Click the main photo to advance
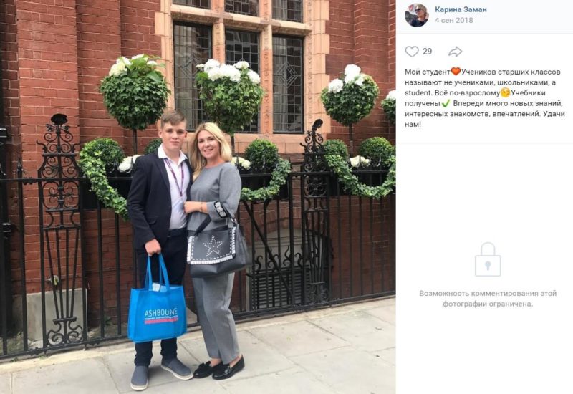The height and width of the screenshot is (394, 573). 198,197
